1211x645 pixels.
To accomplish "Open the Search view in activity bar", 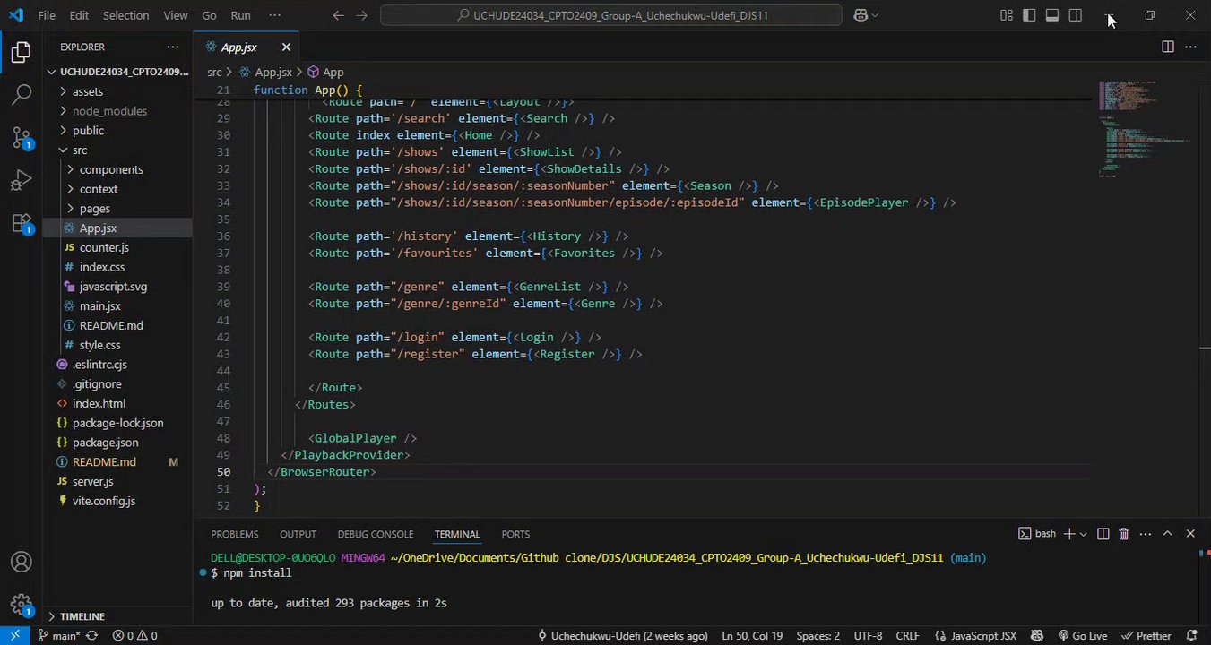I will [22, 94].
